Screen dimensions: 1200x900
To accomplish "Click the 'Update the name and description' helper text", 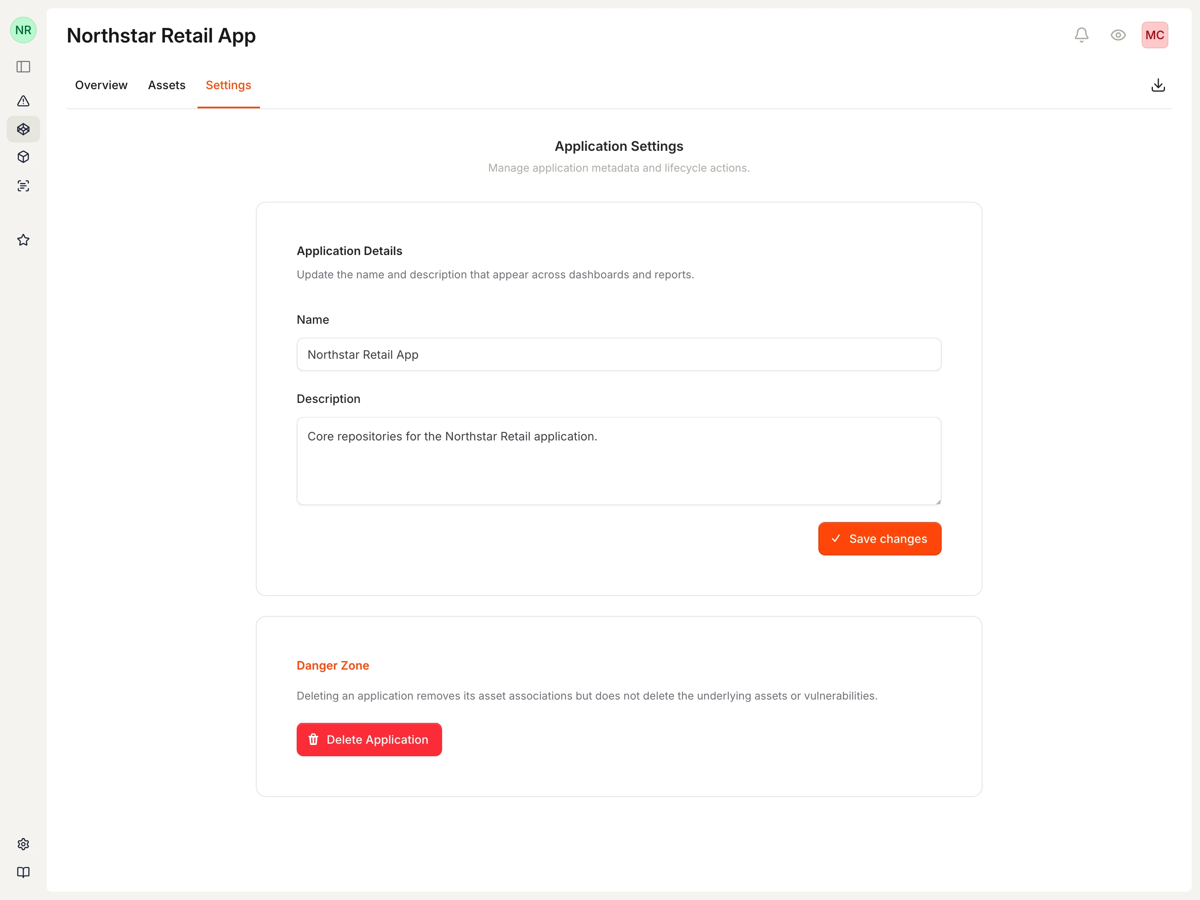I will tap(495, 275).
